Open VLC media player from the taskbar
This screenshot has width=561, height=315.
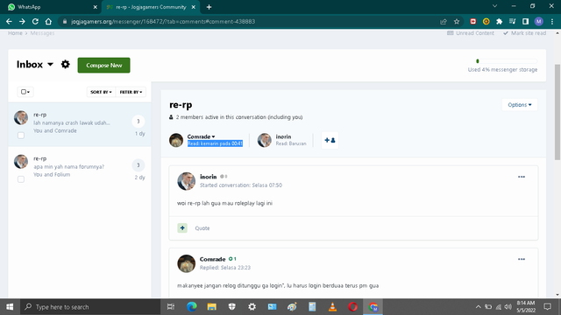(x=332, y=306)
